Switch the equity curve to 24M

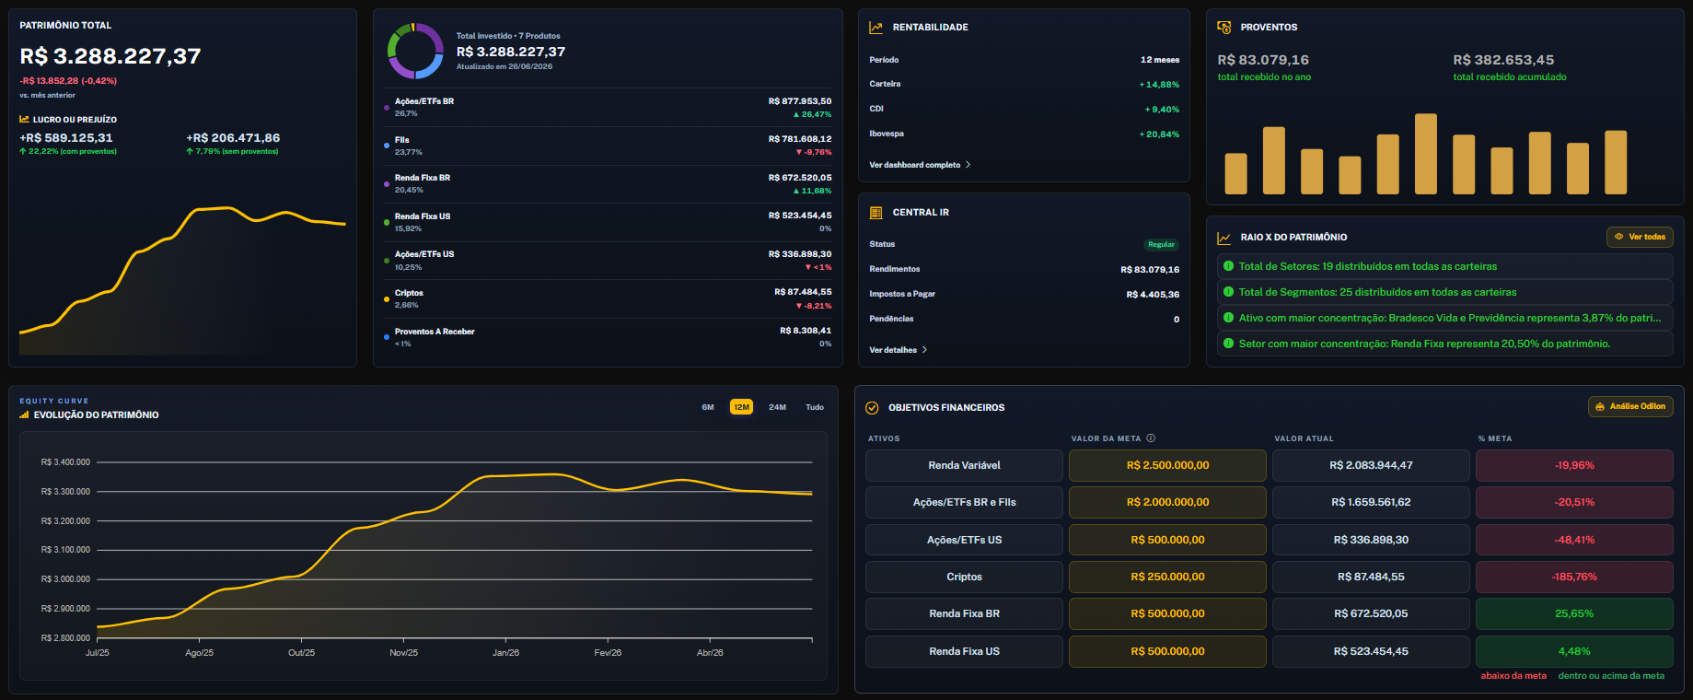click(777, 407)
